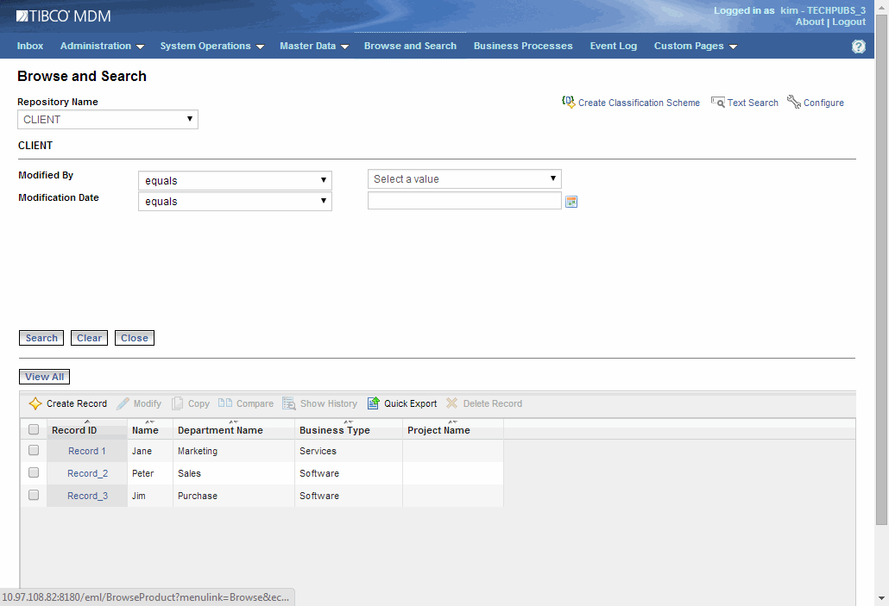Expand the Administration menu

click(x=102, y=46)
